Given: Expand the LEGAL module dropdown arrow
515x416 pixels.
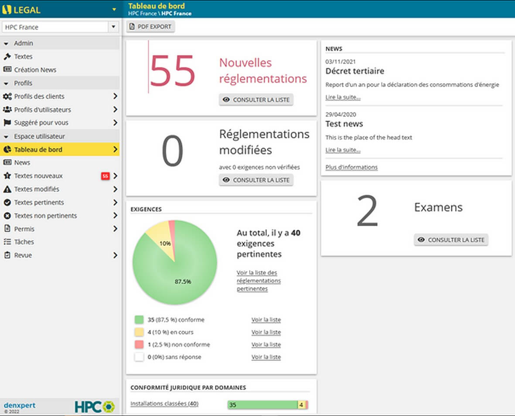Looking at the screenshot, I should (x=114, y=9).
